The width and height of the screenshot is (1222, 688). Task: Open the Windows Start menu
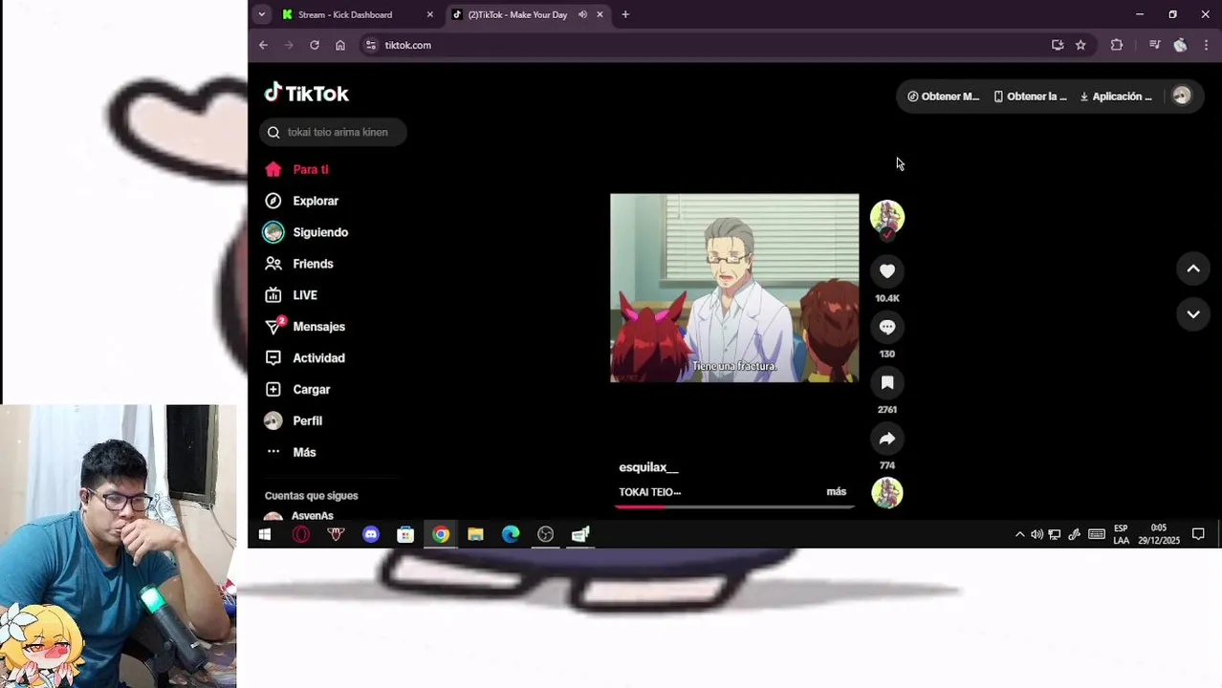tap(265, 534)
